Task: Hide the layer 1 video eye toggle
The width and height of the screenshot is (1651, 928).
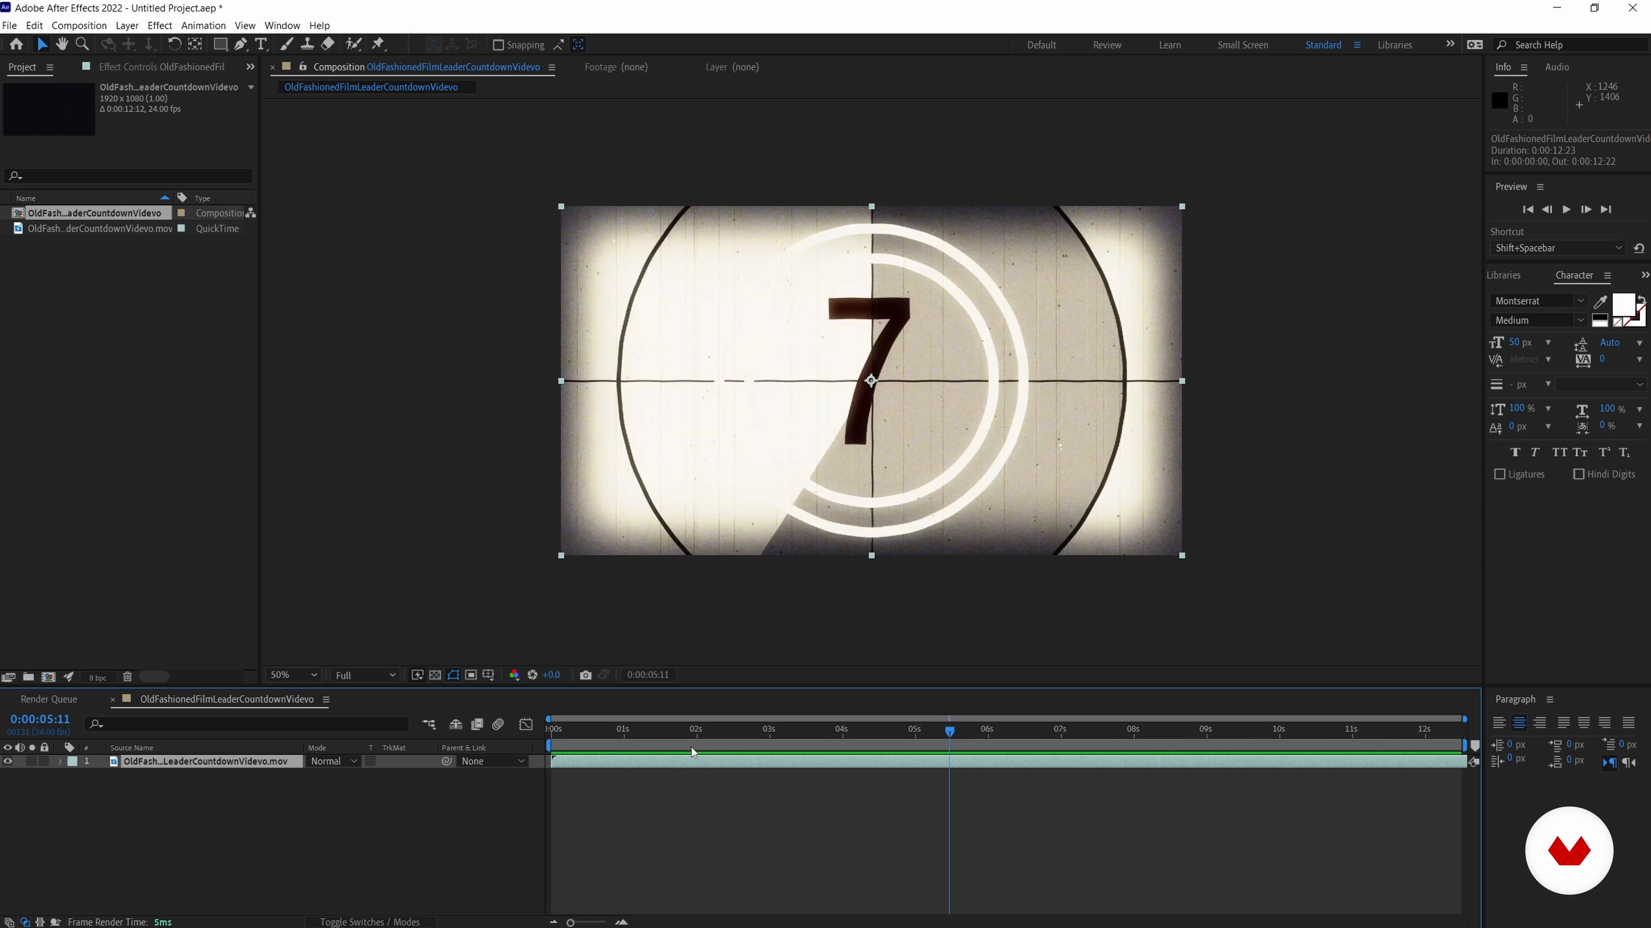Action: tap(8, 761)
